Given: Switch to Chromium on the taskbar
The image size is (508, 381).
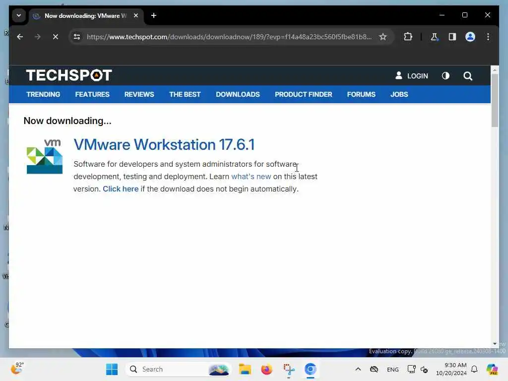Looking at the screenshot, I should [311, 369].
